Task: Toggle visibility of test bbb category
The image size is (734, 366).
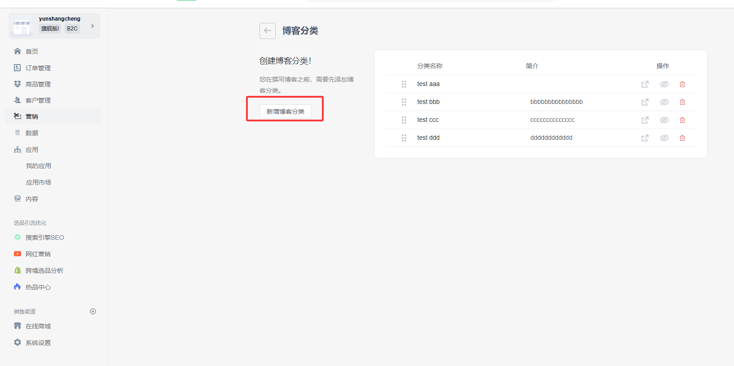Action: 664,102
